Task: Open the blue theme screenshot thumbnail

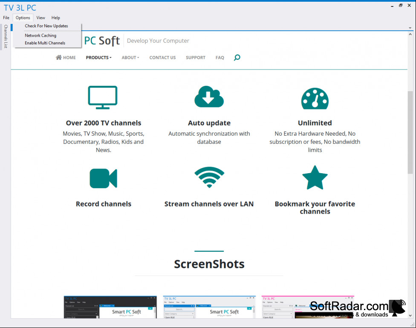Action: pos(209,307)
